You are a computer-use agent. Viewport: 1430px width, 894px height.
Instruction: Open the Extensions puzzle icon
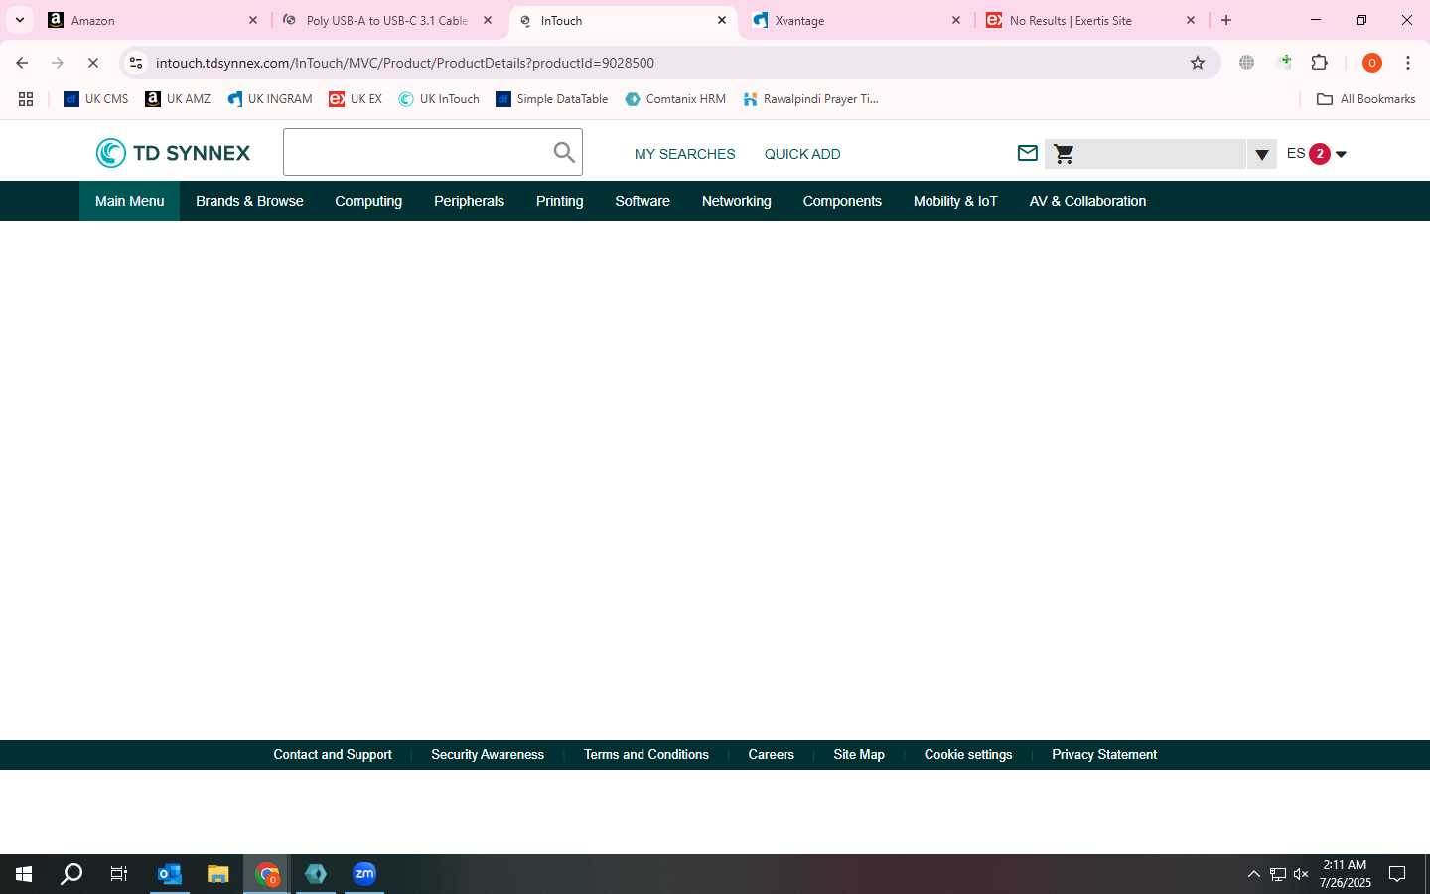pos(1320,63)
